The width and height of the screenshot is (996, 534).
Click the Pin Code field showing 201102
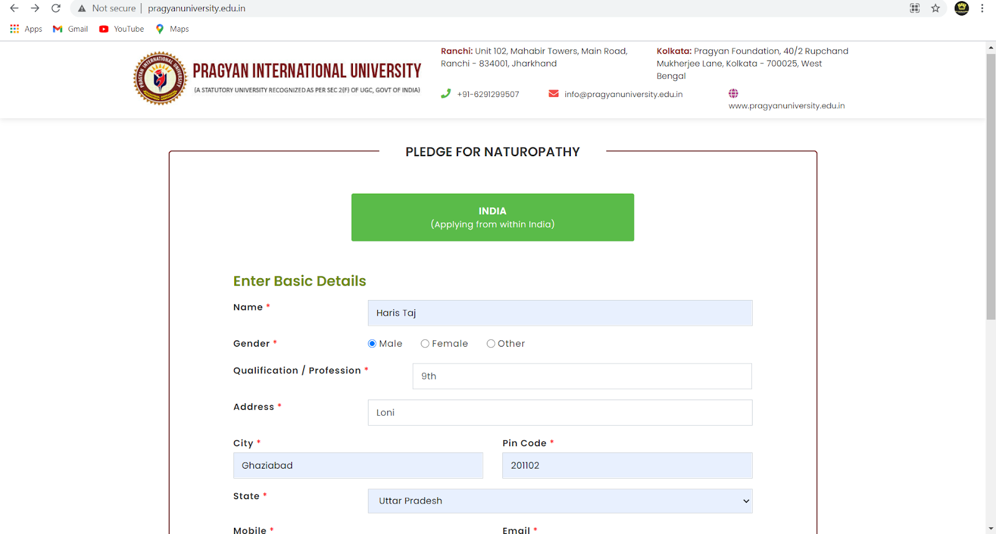[627, 466]
